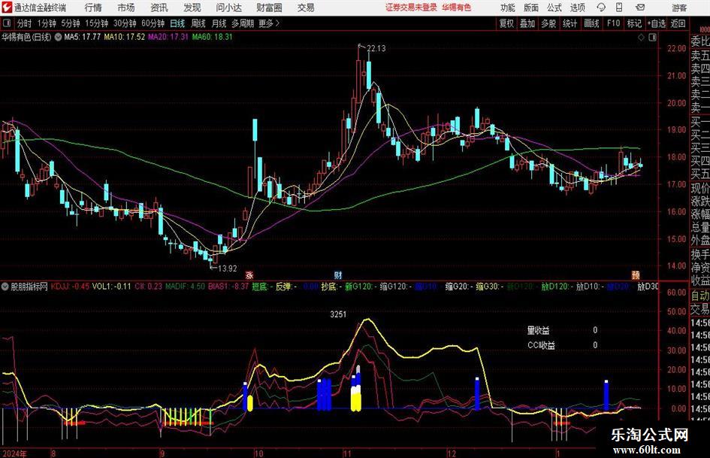The width and height of the screenshot is (710, 458).
Task: Open the 功能 menu
Action: pos(508,8)
